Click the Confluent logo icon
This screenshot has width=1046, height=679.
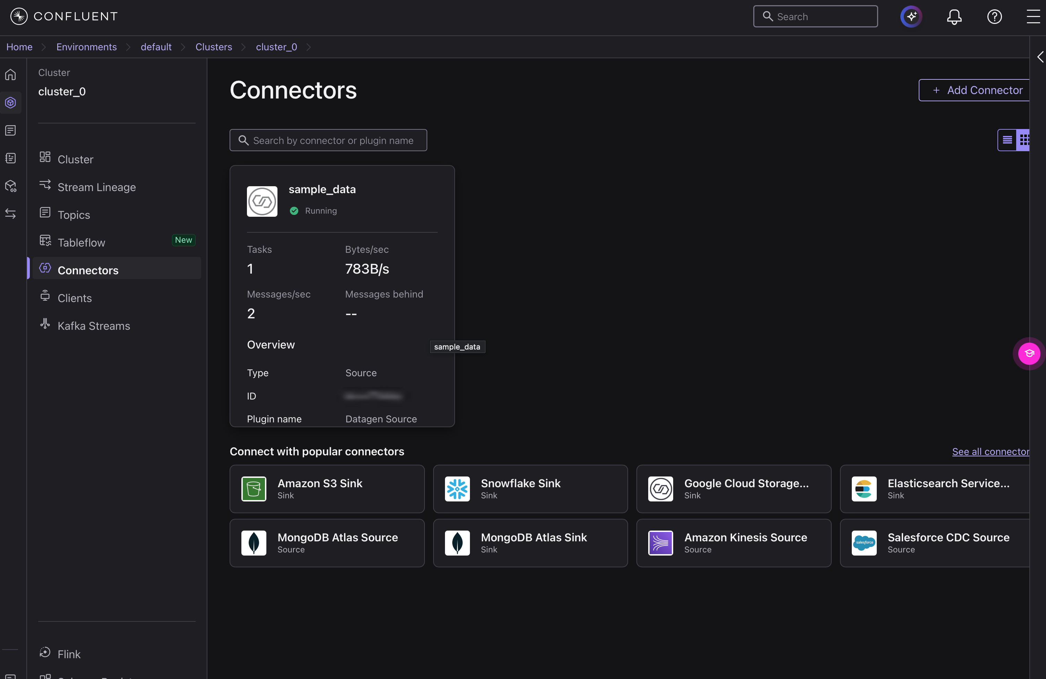click(x=19, y=17)
